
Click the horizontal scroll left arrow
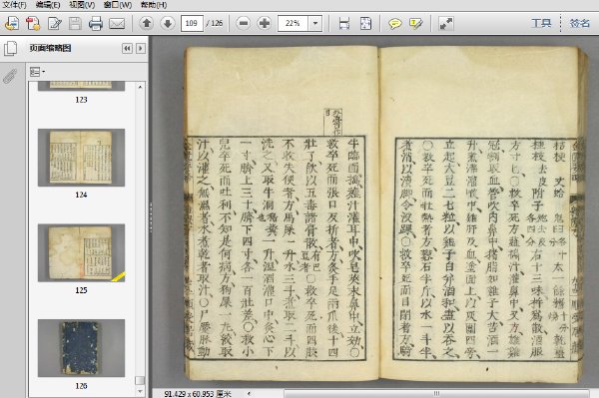pyautogui.click(x=249, y=393)
